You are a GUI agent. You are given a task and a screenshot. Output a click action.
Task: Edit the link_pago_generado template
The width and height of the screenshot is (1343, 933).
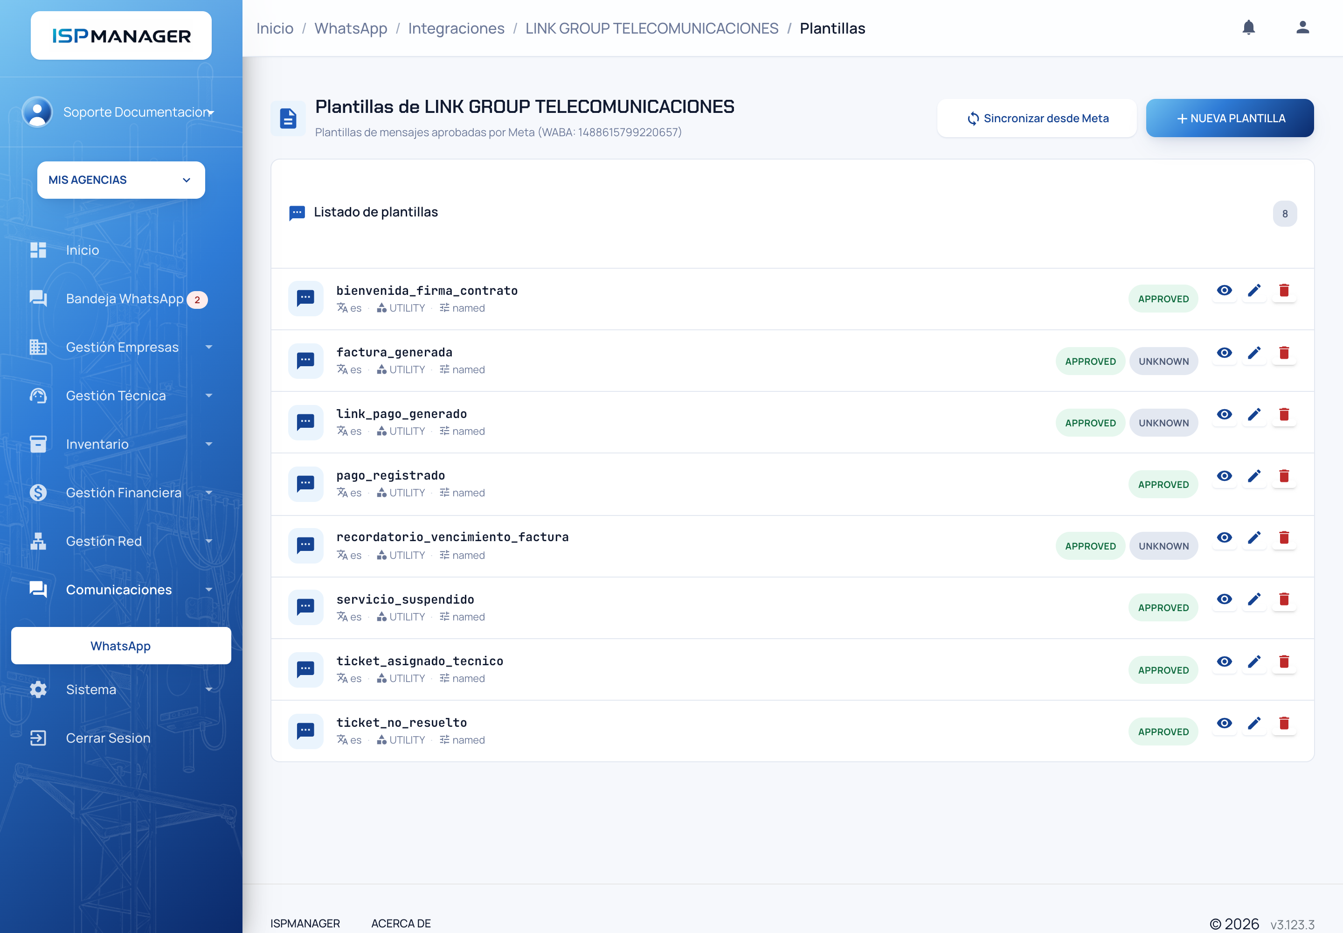pos(1254,414)
